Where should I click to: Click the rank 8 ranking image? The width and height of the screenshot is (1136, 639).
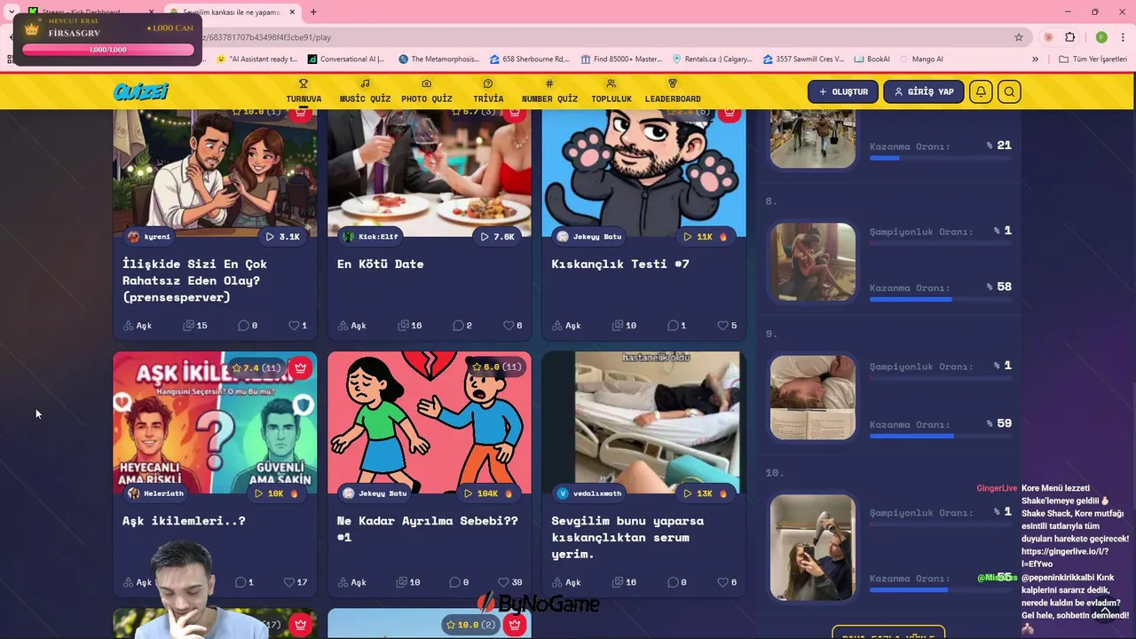pos(813,262)
